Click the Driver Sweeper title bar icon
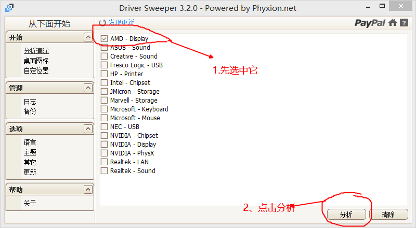 coord(9,8)
